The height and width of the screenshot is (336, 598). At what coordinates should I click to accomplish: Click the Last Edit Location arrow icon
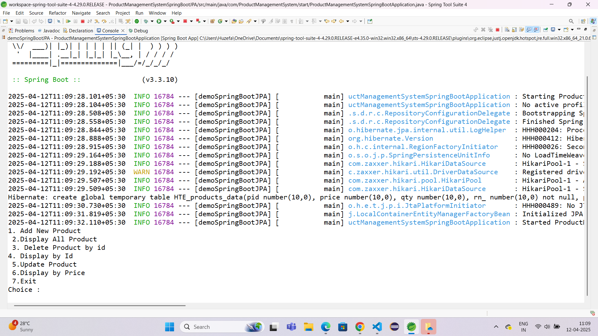click(327, 21)
